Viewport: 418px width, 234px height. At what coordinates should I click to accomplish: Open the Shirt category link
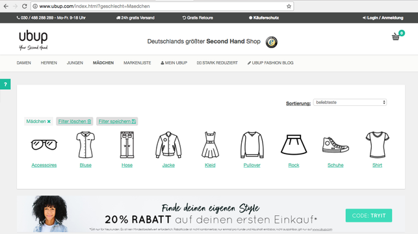377,165
